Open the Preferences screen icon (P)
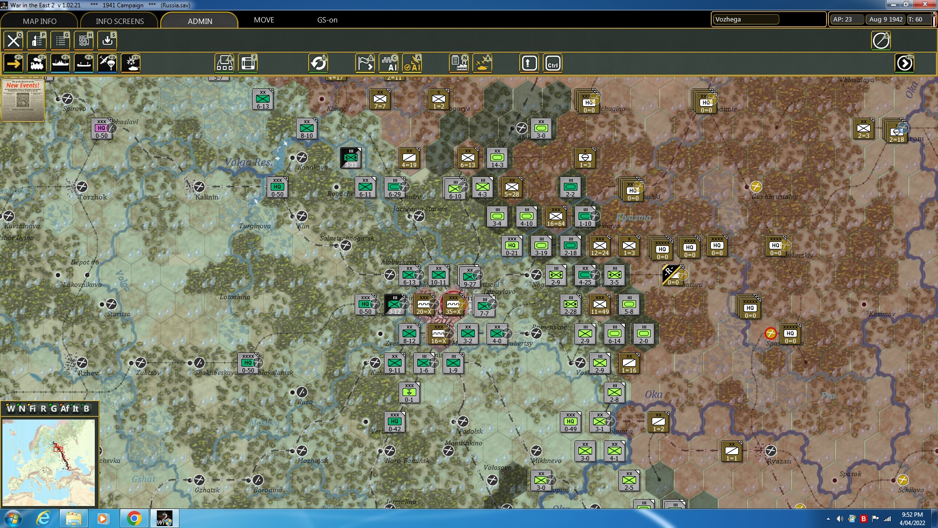Viewport: 938px width, 528px height. (37, 41)
